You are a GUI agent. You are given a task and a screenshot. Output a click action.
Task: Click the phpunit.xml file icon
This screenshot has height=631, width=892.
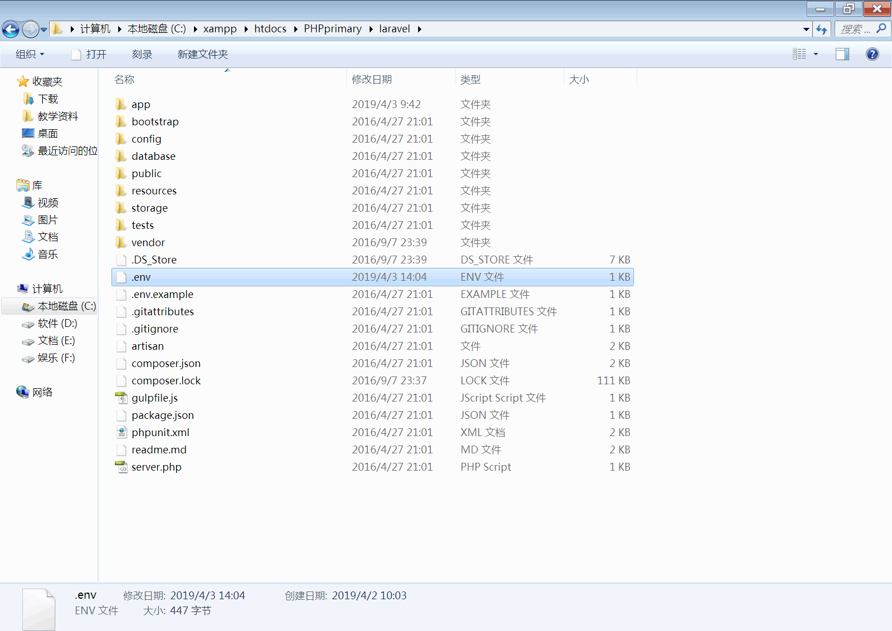click(121, 432)
